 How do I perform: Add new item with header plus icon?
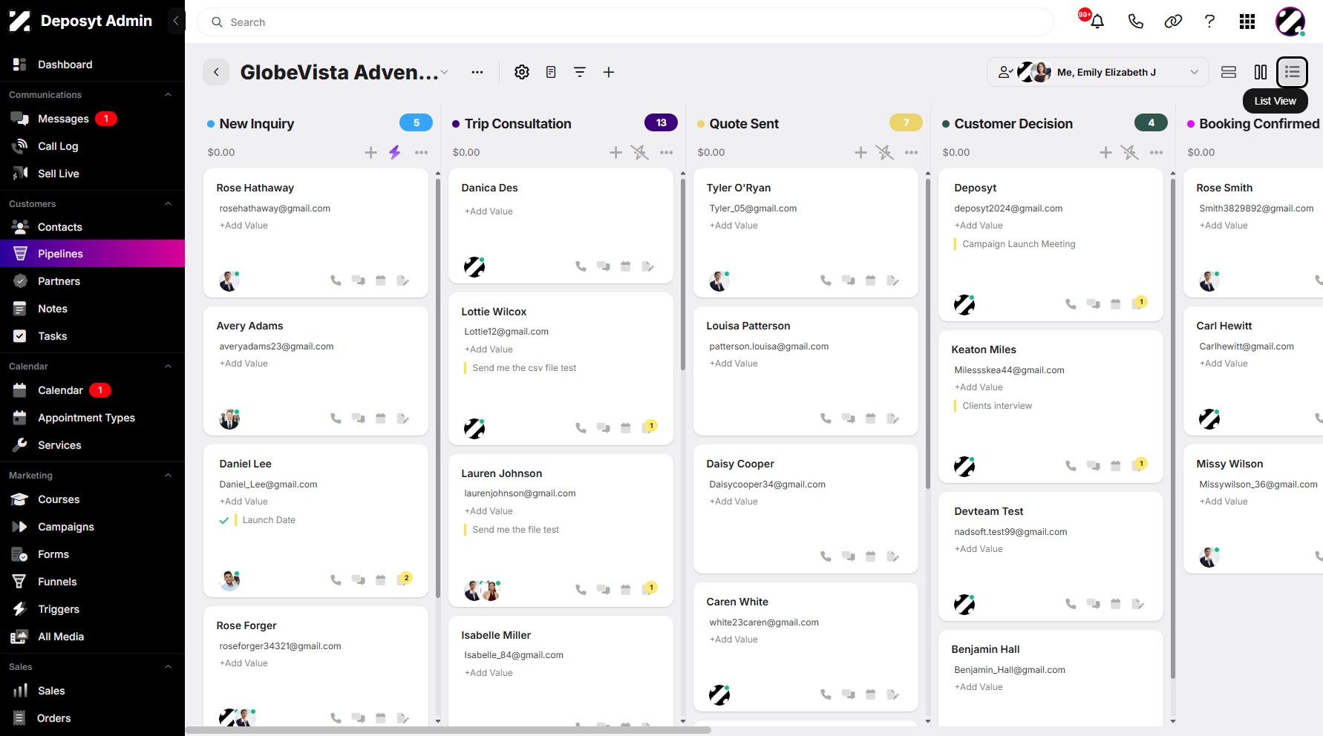pyautogui.click(x=609, y=72)
